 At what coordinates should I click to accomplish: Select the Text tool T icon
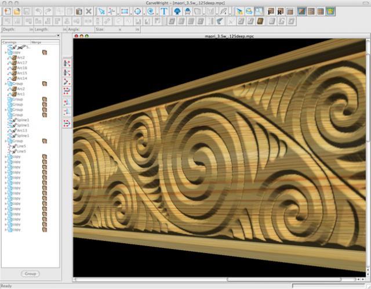pyautogui.click(x=164, y=11)
